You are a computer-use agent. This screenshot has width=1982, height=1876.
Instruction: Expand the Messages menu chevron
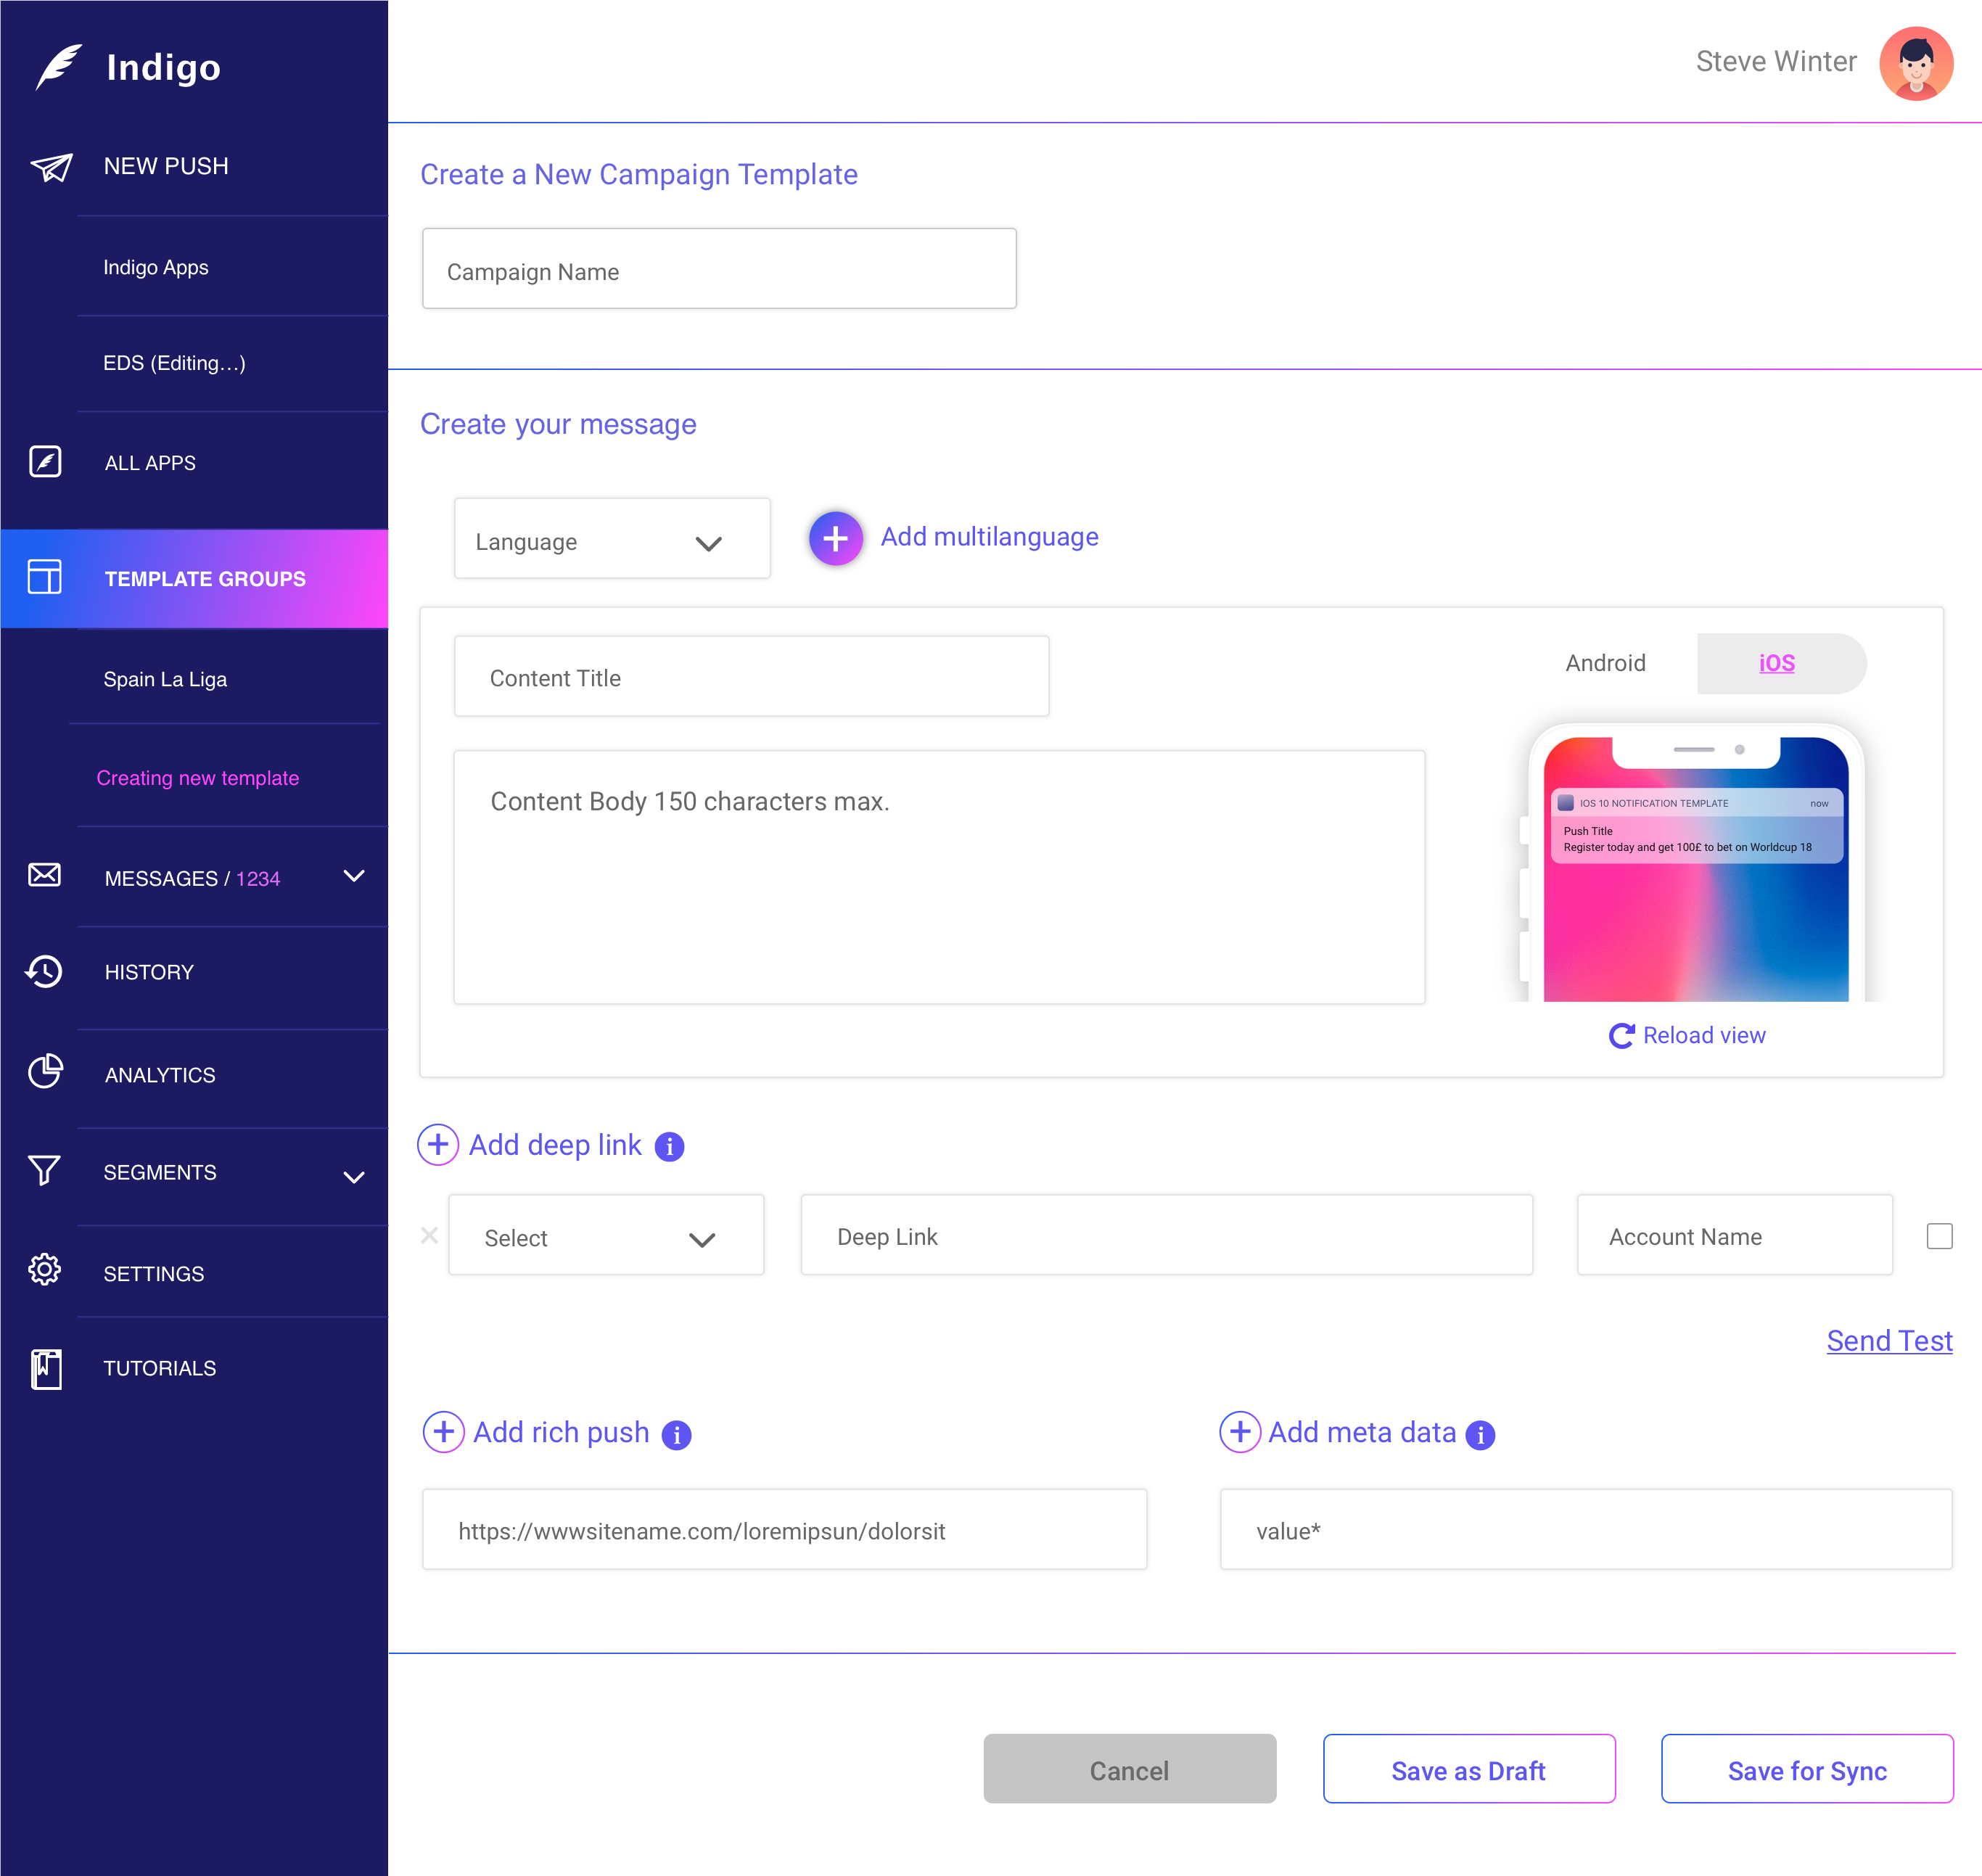tap(354, 876)
